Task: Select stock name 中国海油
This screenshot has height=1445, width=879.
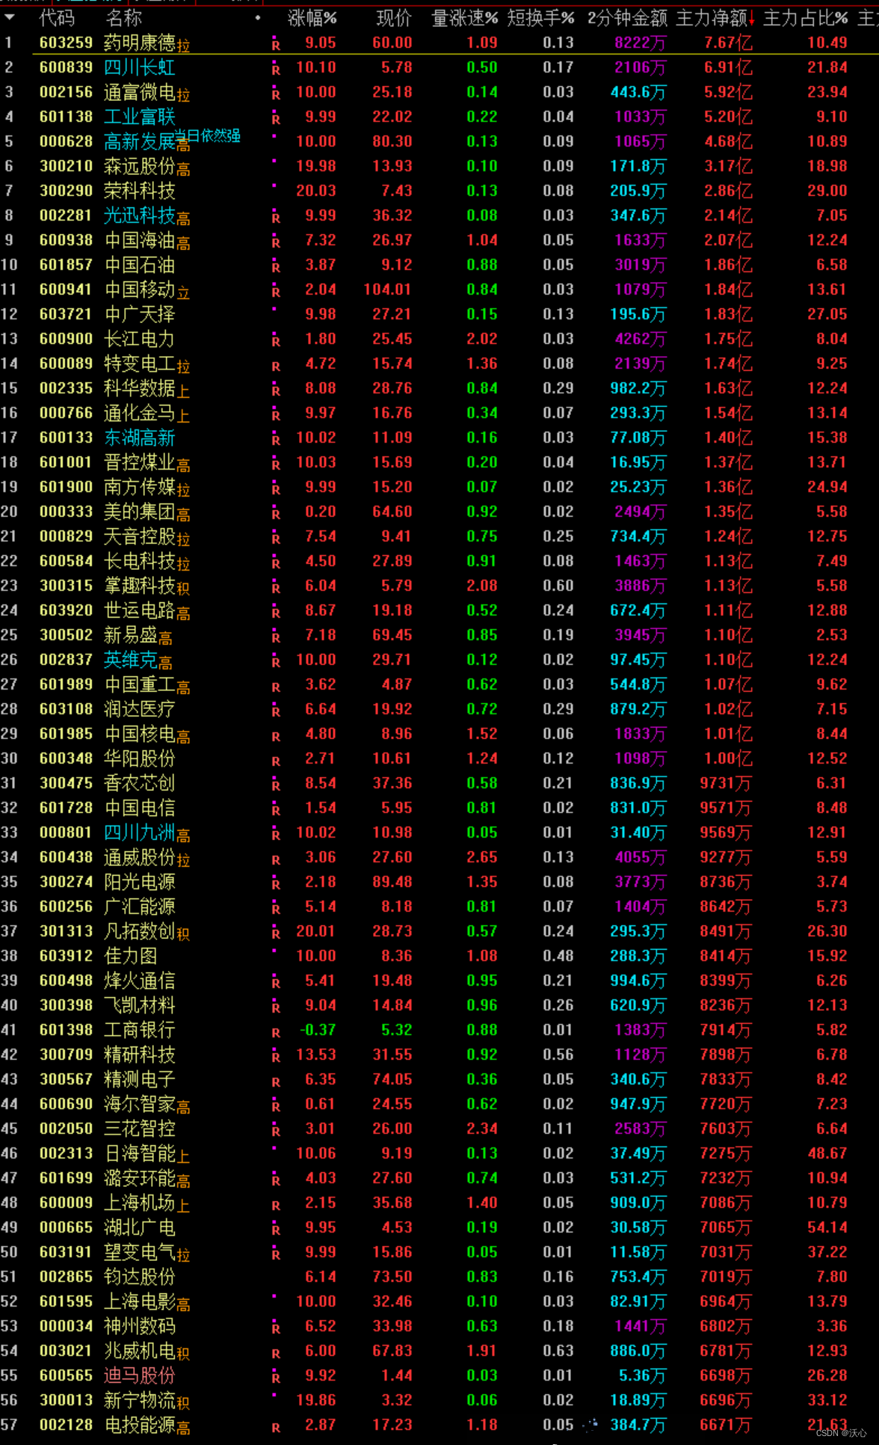Action: (140, 240)
